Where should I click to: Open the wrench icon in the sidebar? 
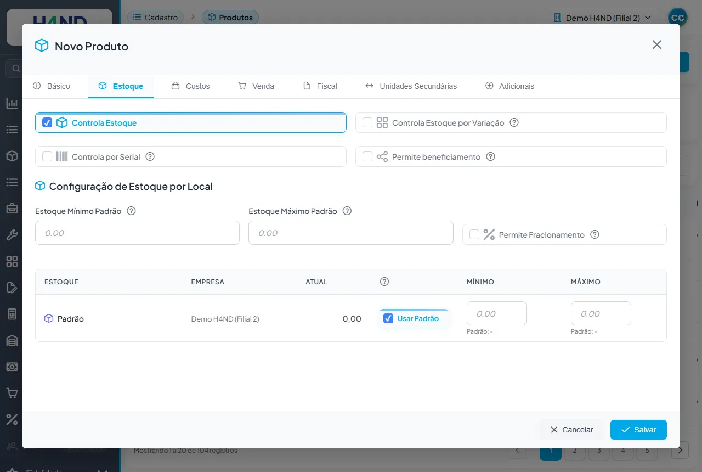pos(12,235)
